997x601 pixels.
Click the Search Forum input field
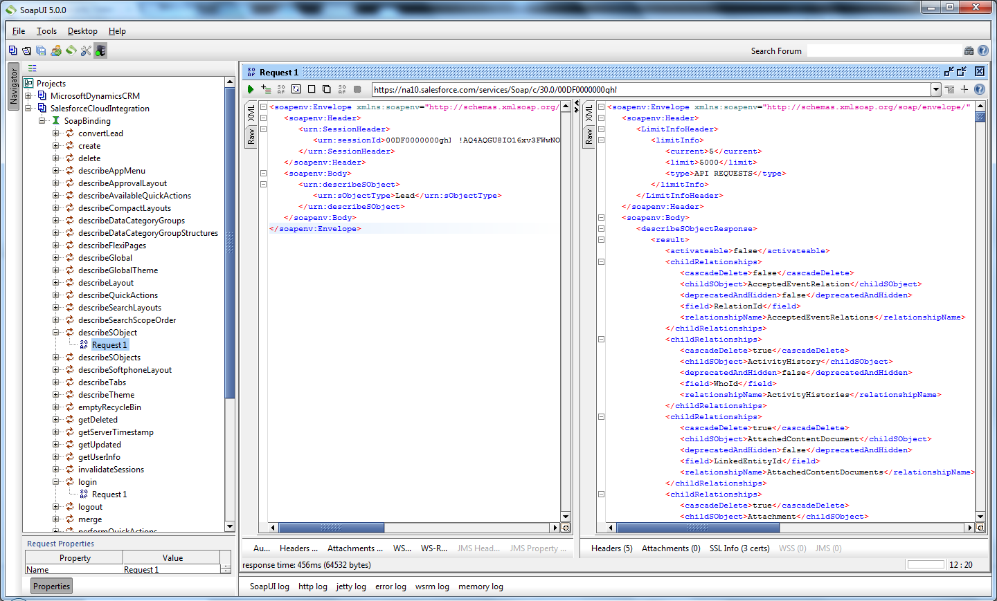(x=884, y=50)
